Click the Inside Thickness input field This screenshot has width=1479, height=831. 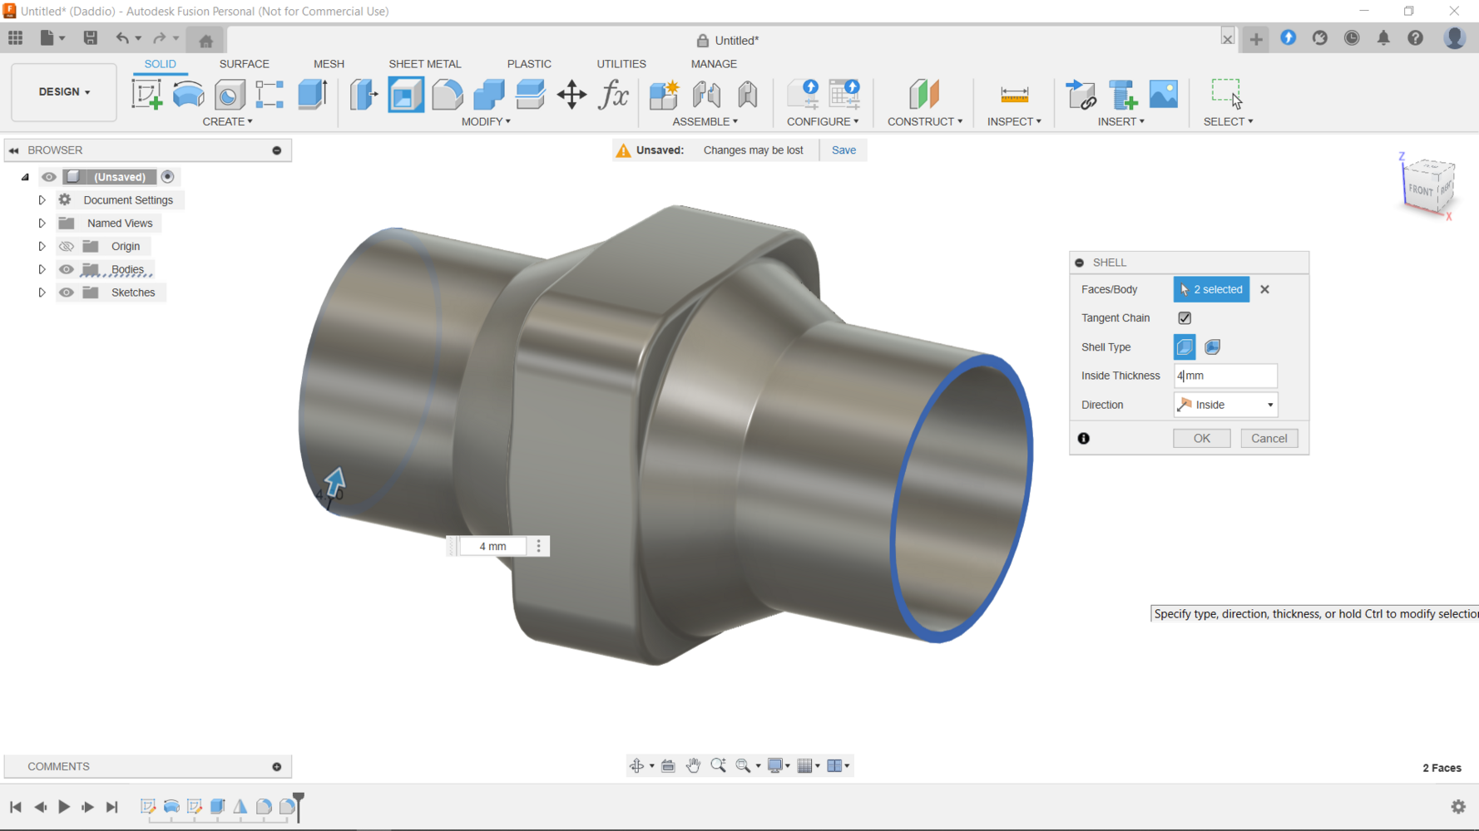click(1225, 376)
